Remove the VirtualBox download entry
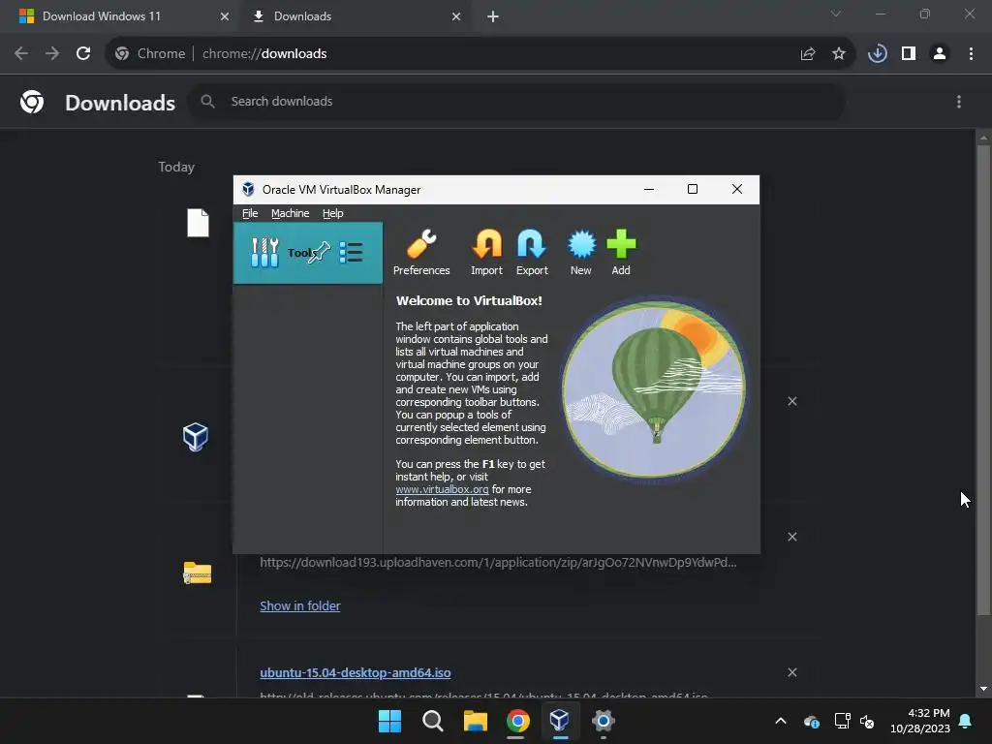 792,401
